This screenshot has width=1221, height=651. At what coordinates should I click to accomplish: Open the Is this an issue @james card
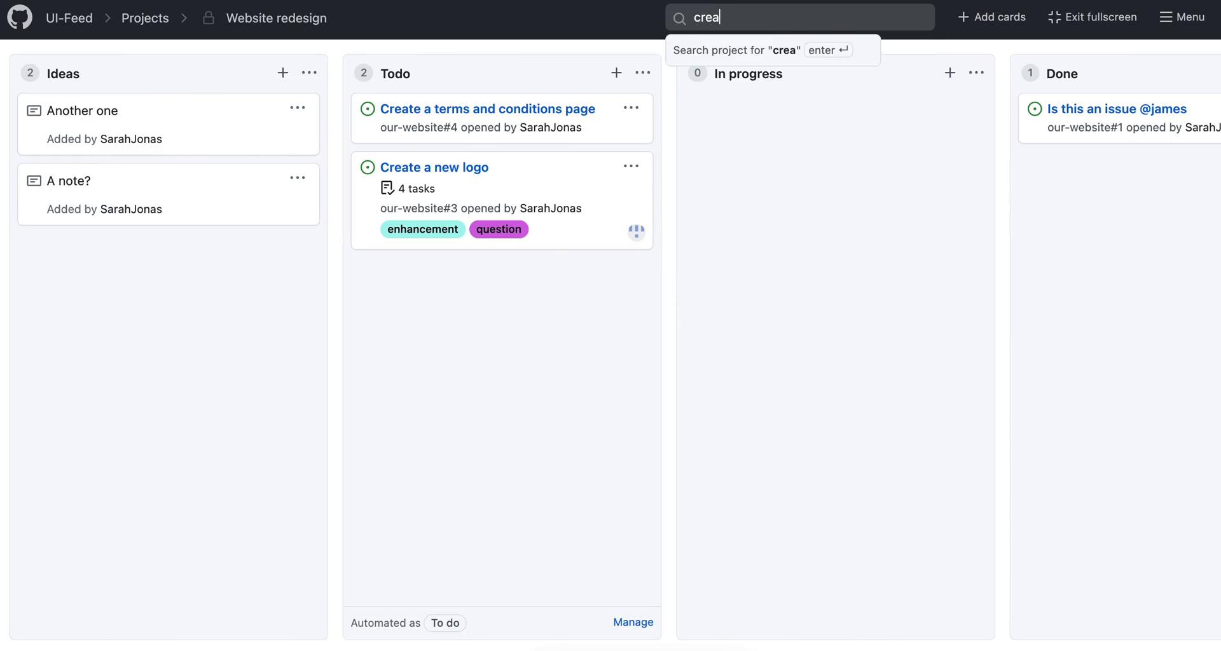[1117, 109]
